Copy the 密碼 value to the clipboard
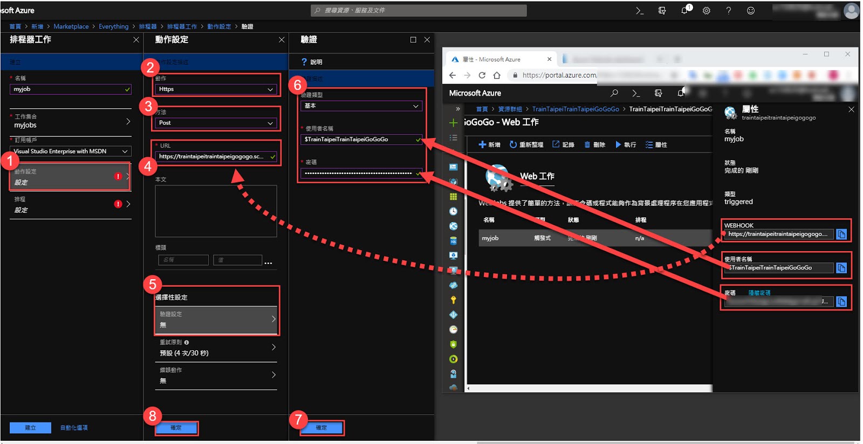 [x=841, y=302]
